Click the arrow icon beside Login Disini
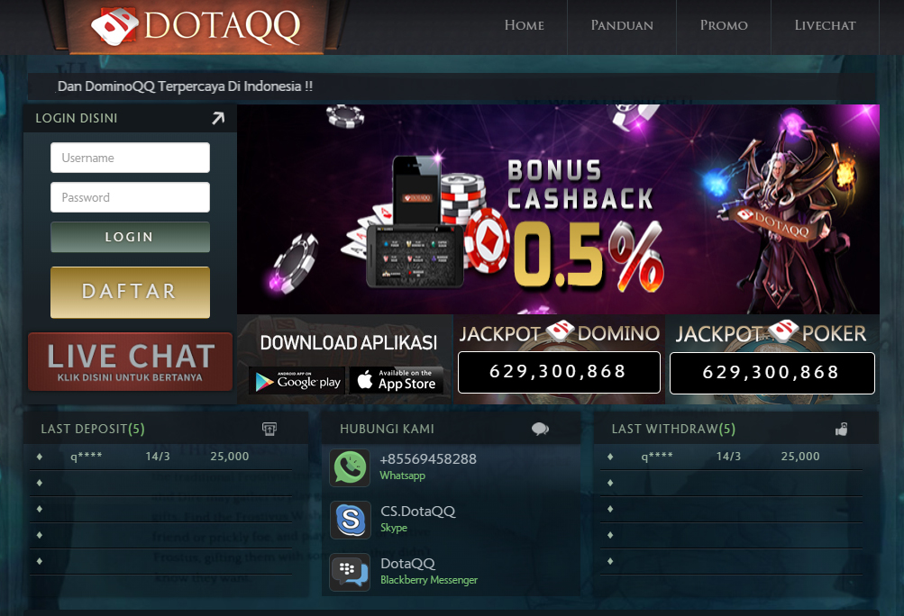Image resolution: width=904 pixels, height=616 pixels. (x=218, y=118)
